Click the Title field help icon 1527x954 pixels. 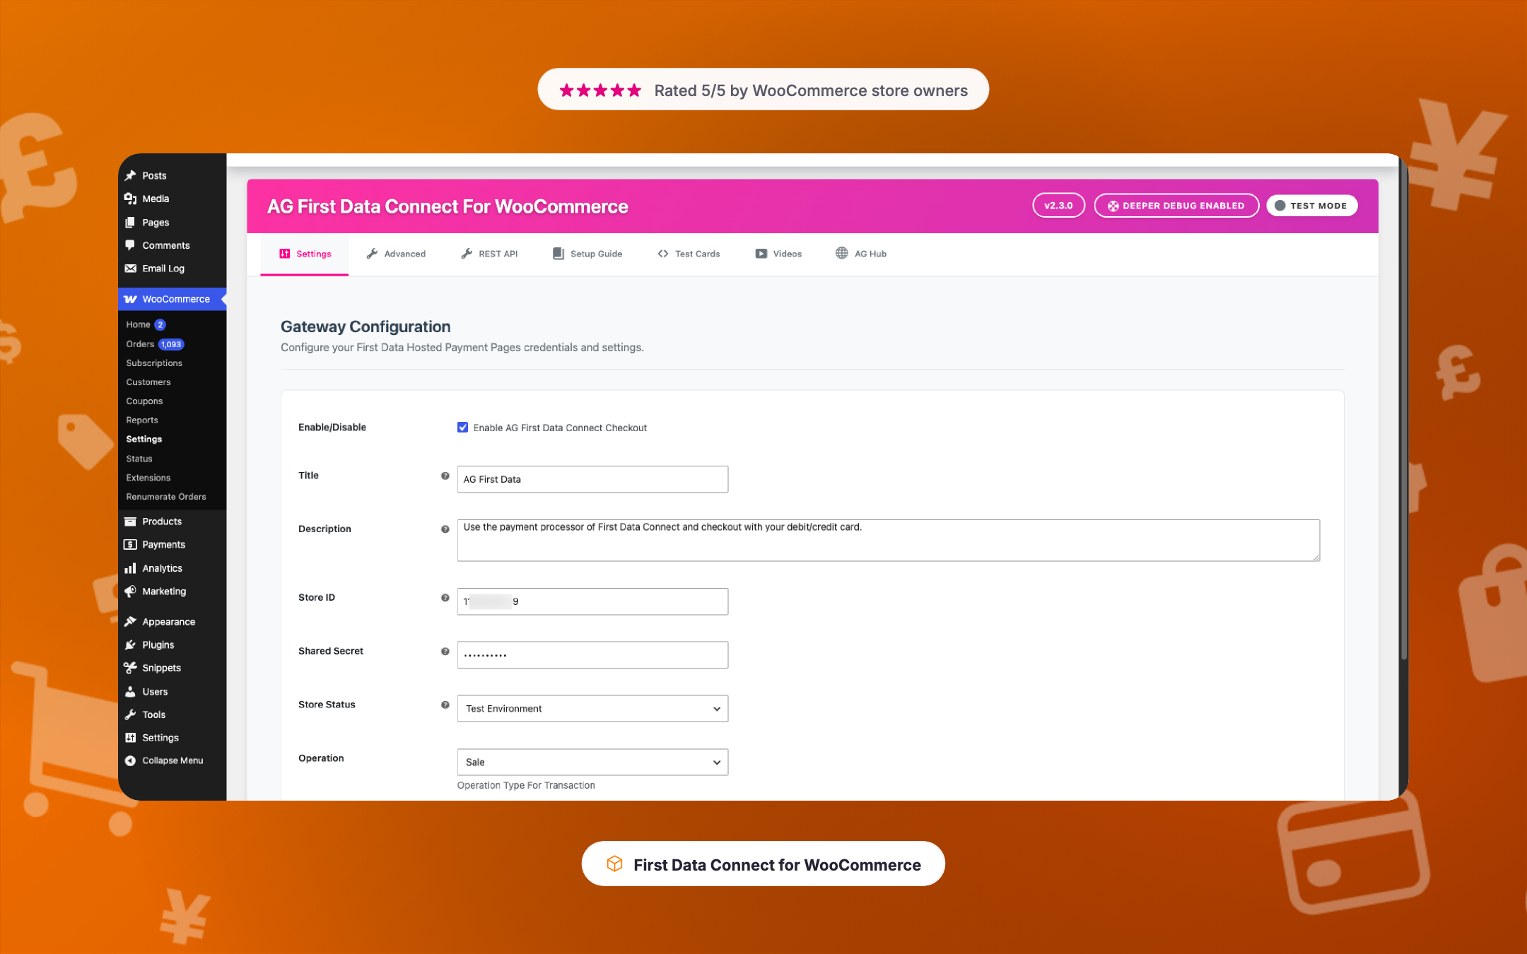[445, 476]
